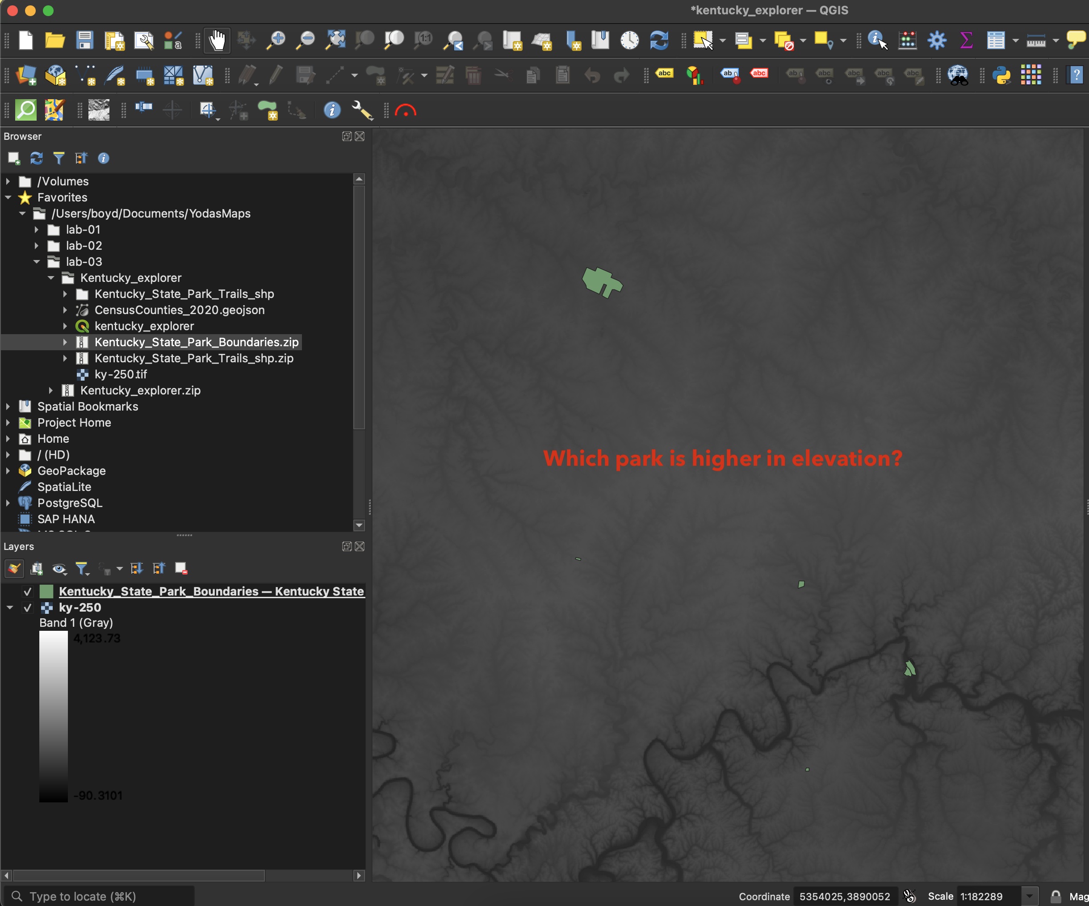Open the Layer Styling paintbrush icon
Image resolution: width=1089 pixels, height=906 pixels.
pos(14,569)
